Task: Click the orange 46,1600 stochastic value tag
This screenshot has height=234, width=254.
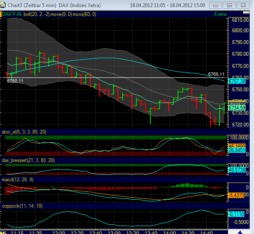Action: (x=237, y=146)
